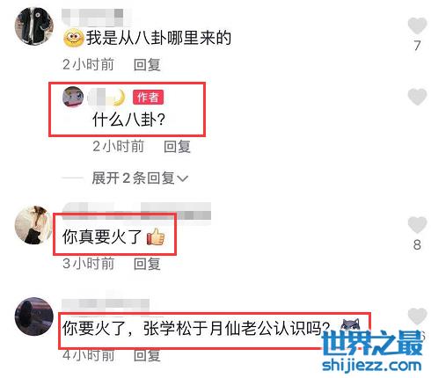Like the author's 什么八卦? reply
This screenshot has width=431, height=378.
pyautogui.click(x=417, y=97)
